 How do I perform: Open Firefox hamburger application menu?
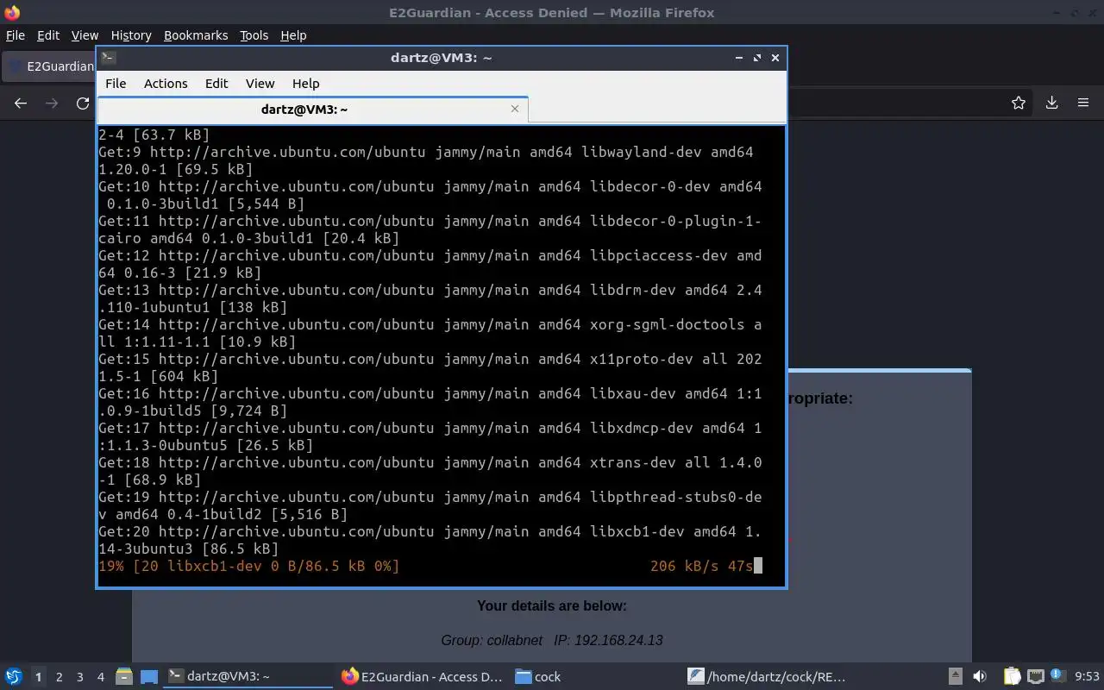[1083, 103]
